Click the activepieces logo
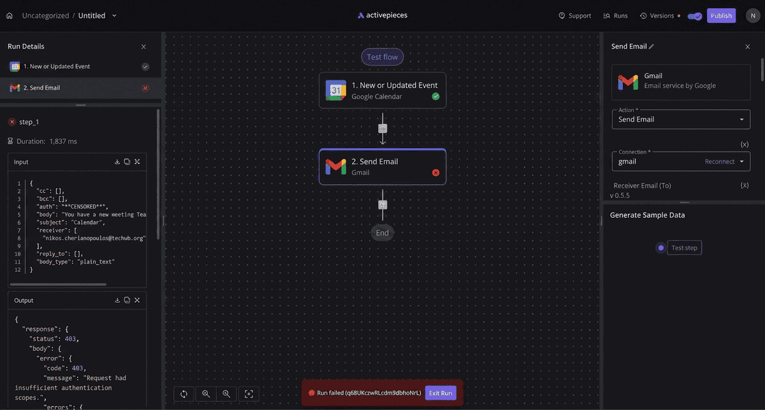 382,15
